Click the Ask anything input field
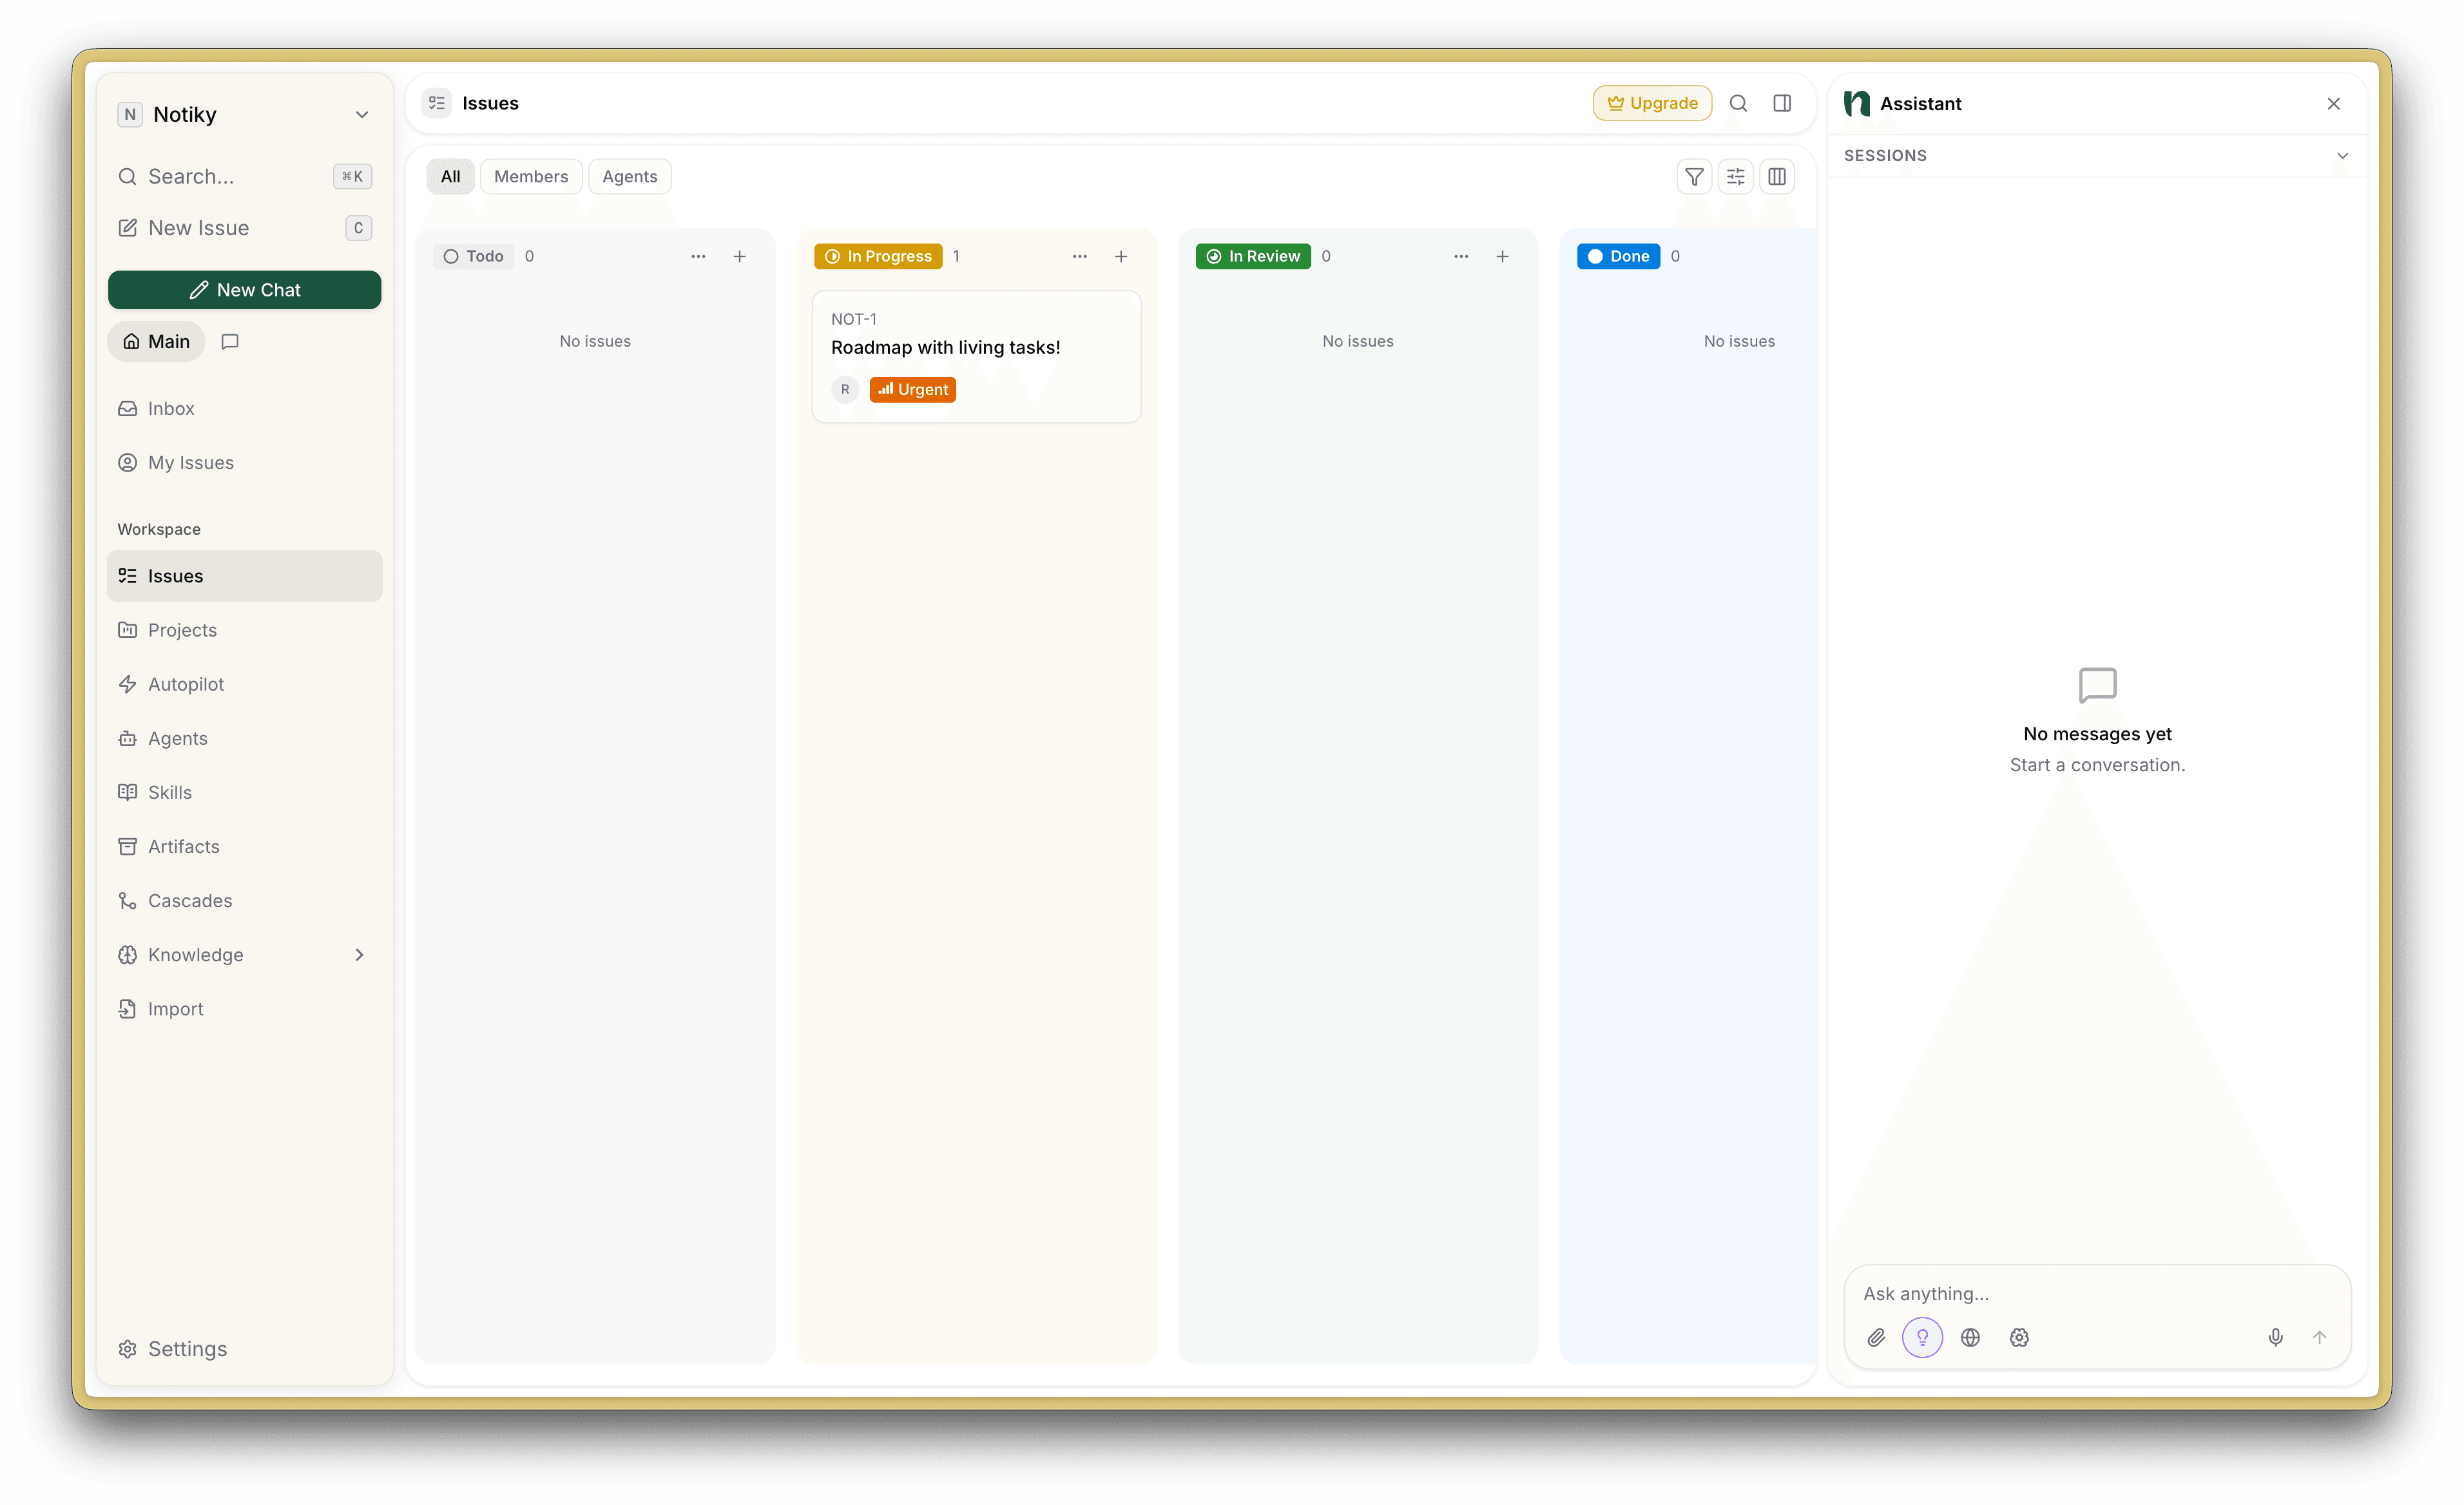2464x1505 pixels. [x=2097, y=1294]
